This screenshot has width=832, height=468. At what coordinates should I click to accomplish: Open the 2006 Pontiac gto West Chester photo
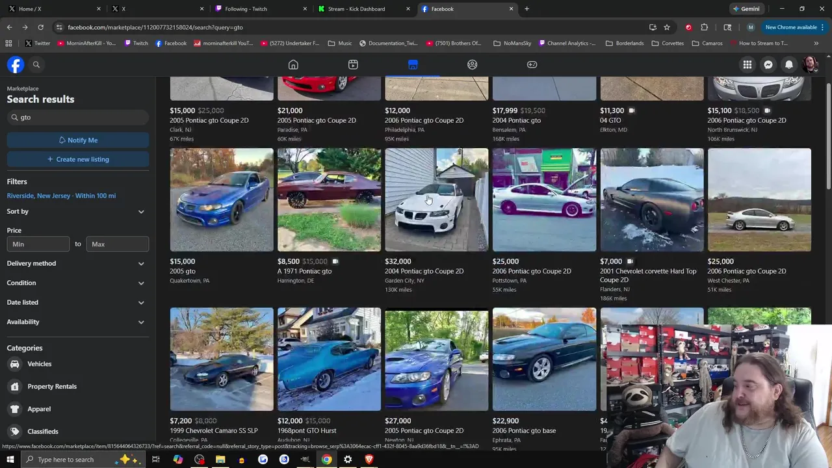(759, 200)
